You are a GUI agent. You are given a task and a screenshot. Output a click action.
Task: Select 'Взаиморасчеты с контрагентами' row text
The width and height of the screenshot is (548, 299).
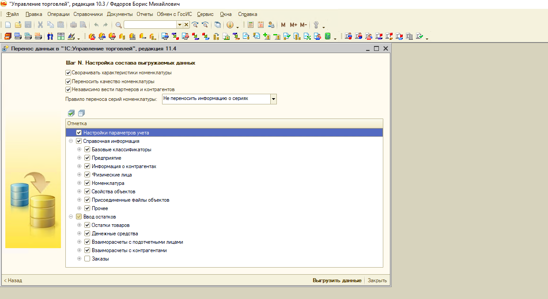tap(129, 250)
